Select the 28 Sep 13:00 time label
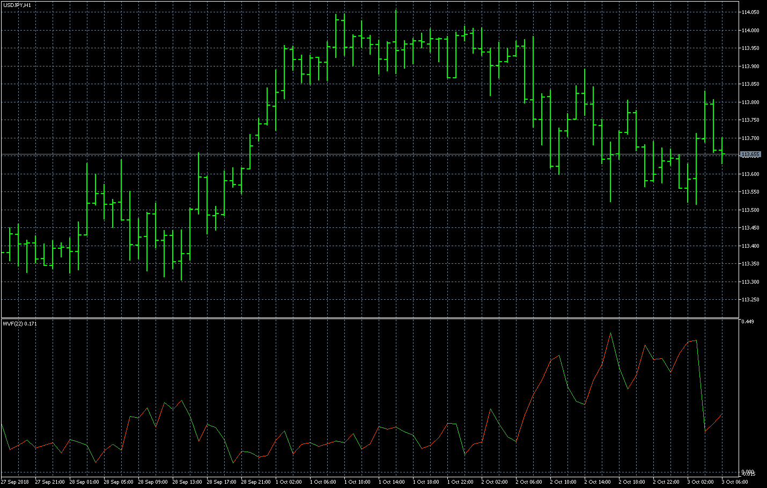 [x=187, y=482]
